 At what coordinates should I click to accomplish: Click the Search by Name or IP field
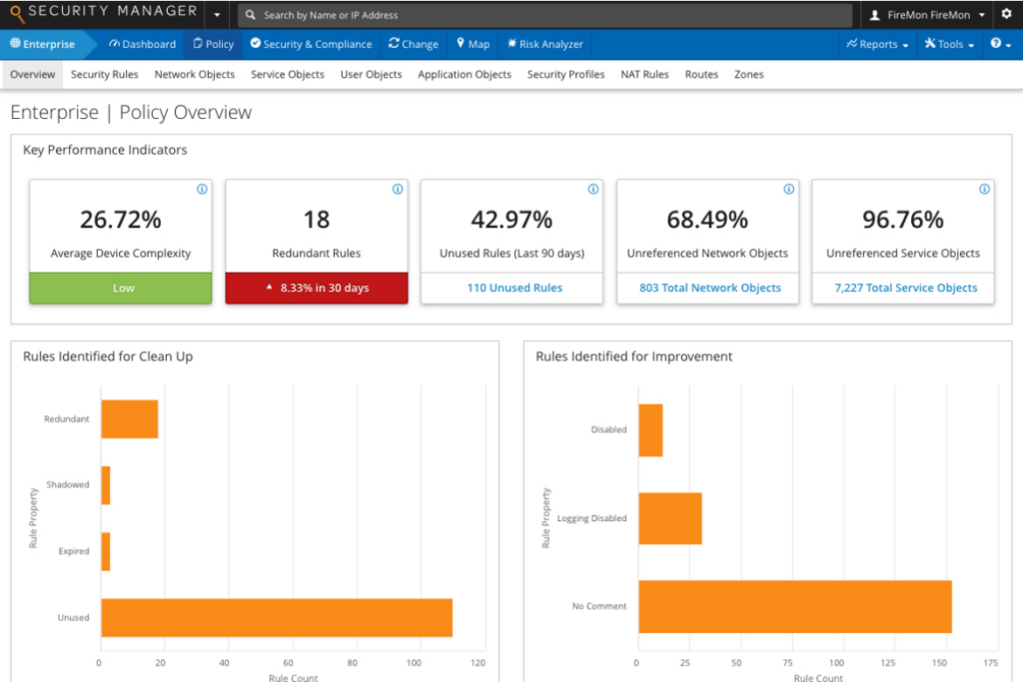(400, 14)
